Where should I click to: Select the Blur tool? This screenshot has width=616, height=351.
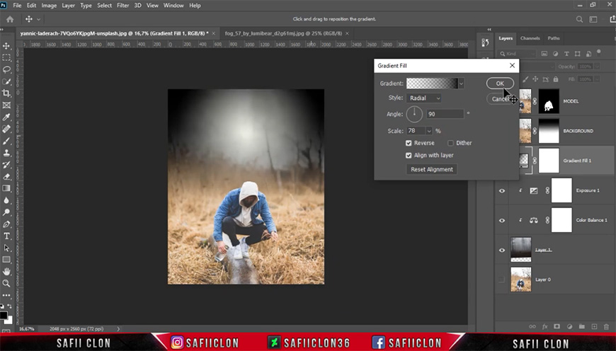(x=6, y=200)
